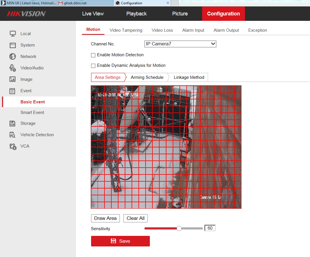
Task: Go to the Arming Schedule step tab
Action: 147,77
